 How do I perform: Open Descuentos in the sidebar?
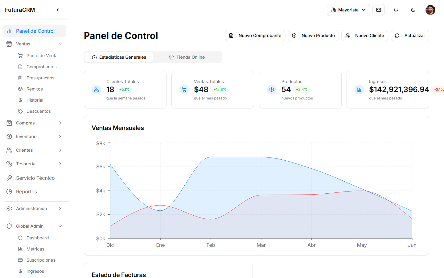point(39,111)
